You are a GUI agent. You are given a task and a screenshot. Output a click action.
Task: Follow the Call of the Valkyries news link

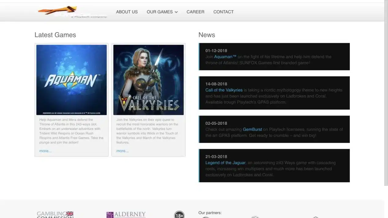pos(224,90)
